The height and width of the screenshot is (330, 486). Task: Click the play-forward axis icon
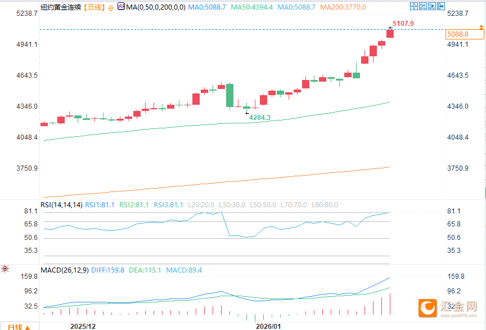pos(432,6)
